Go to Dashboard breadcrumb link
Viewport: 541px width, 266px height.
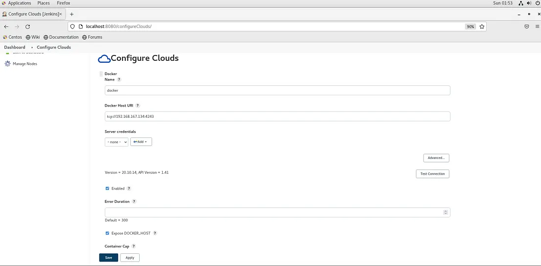pos(15,47)
